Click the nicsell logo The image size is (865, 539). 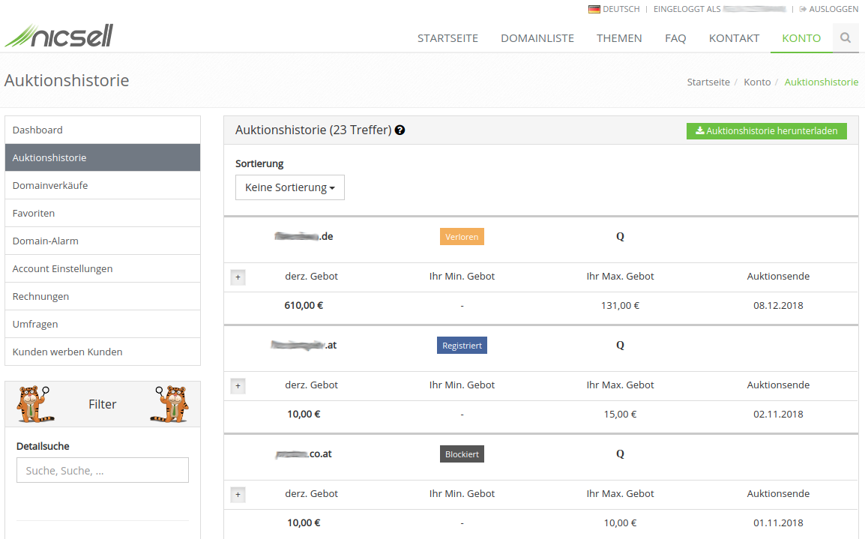58,35
